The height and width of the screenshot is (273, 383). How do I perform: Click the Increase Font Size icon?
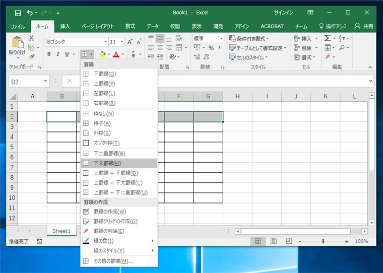(x=130, y=42)
